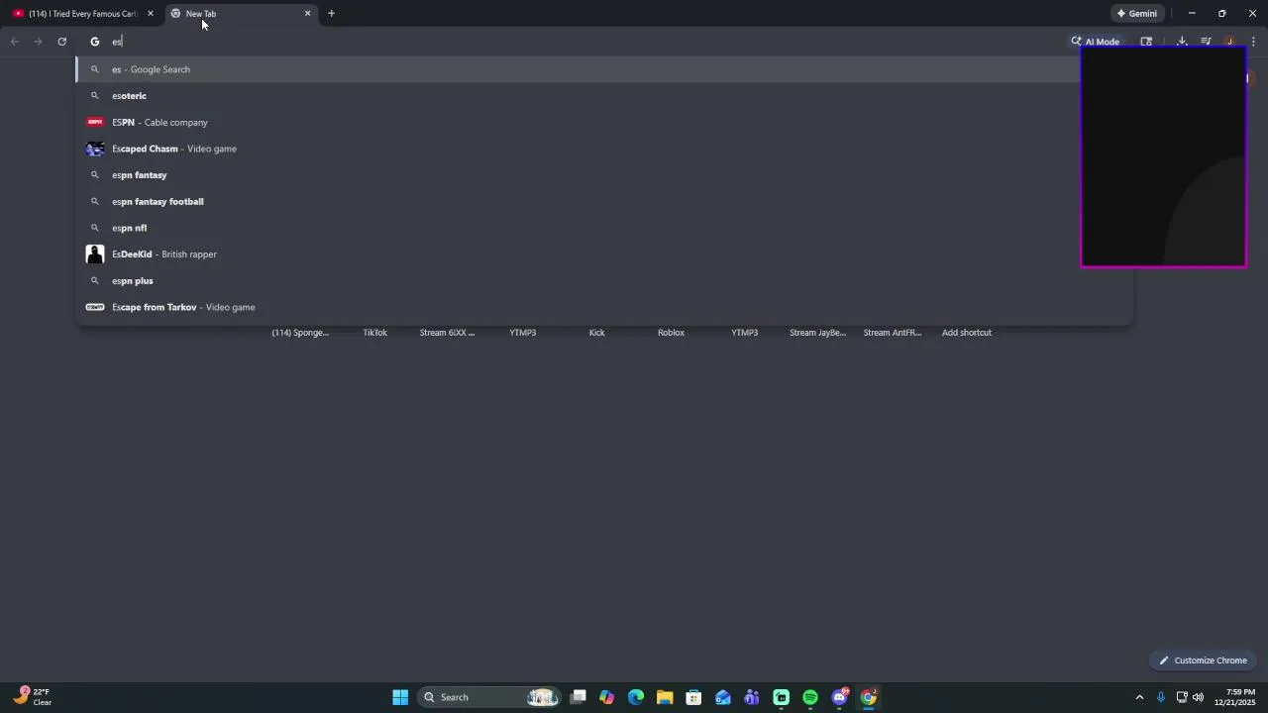Click the tab-in-window icon beside AI Mode
The height and width of the screenshot is (713, 1268).
click(x=1146, y=42)
